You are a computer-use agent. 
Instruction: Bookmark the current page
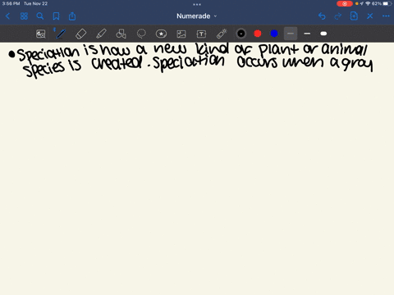click(56, 16)
